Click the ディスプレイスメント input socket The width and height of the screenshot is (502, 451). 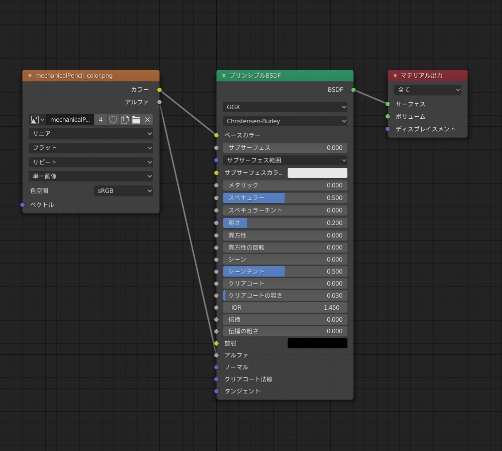pos(388,129)
